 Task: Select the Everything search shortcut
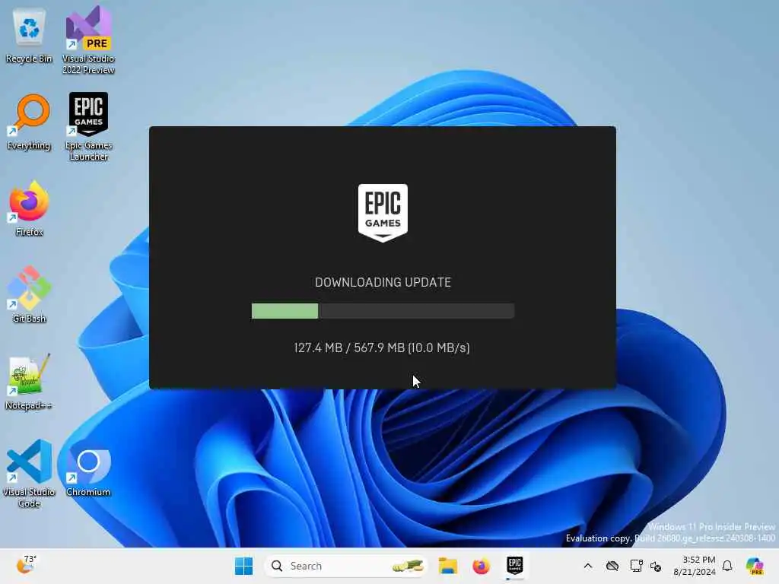coord(29,122)
